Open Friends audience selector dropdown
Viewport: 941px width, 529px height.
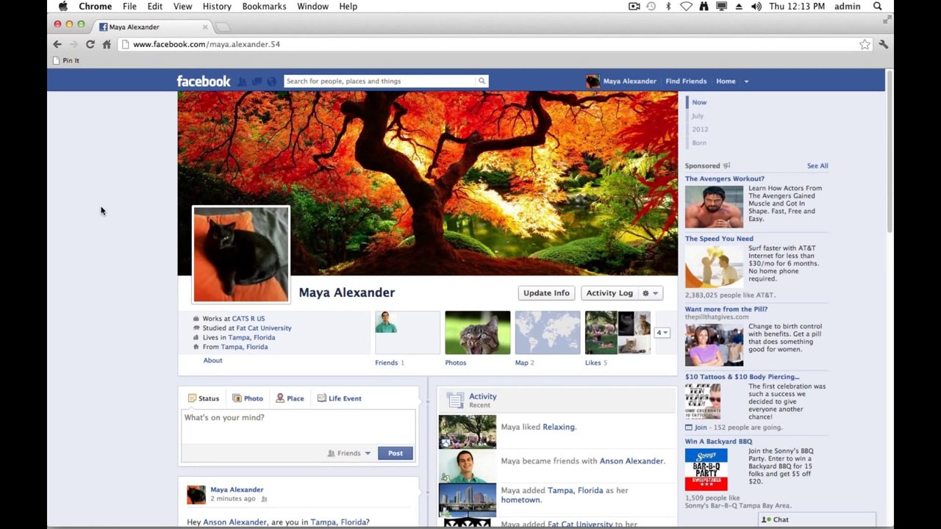click(349, 453)
